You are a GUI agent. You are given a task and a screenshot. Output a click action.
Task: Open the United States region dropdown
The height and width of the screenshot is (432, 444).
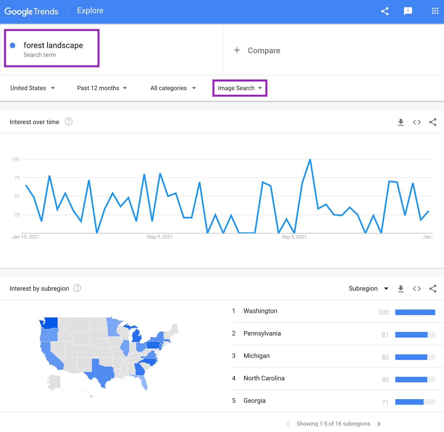[32, 88]
